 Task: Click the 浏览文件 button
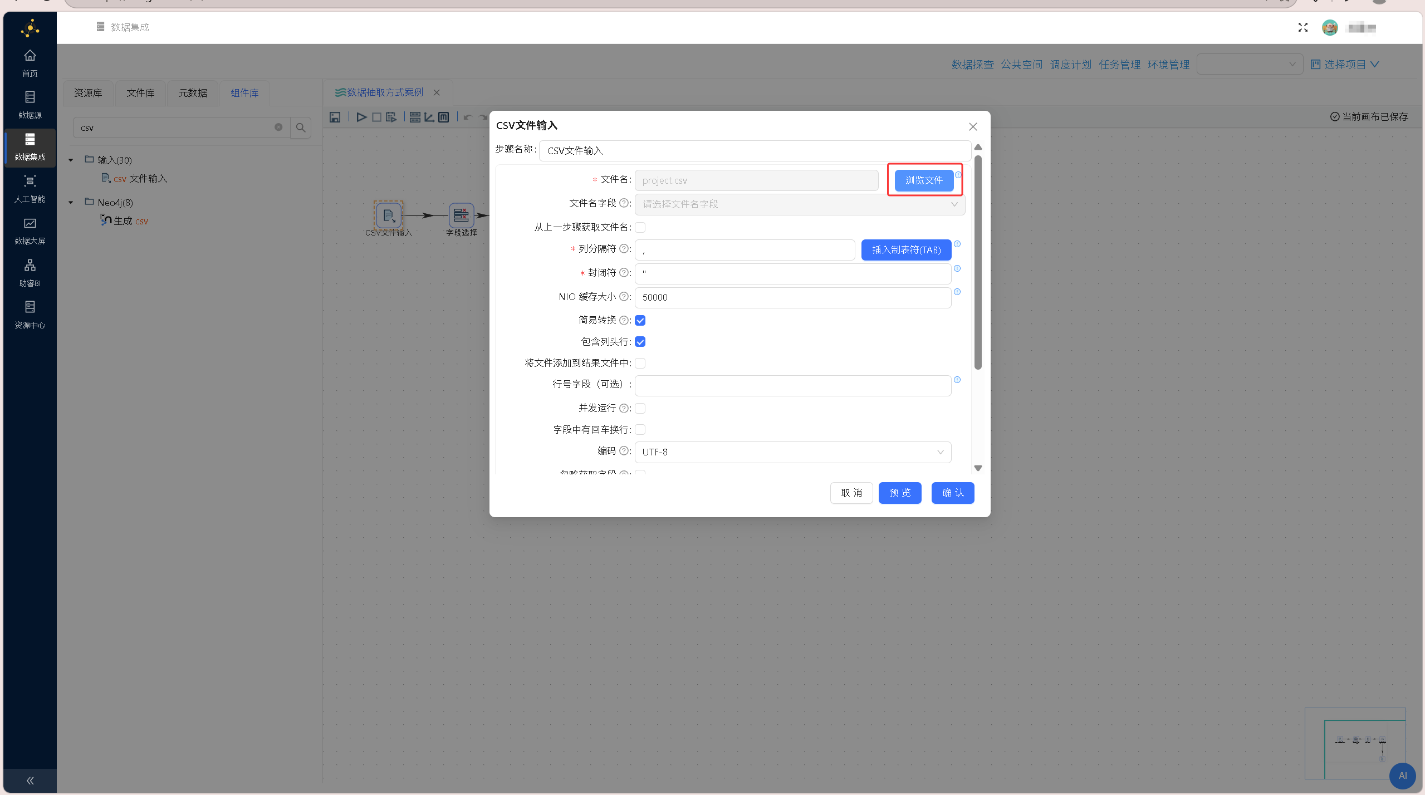924,180
